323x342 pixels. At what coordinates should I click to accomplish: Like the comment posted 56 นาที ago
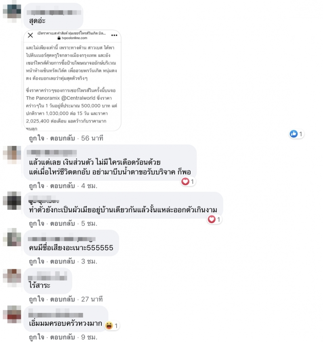[x=37, y=138]
